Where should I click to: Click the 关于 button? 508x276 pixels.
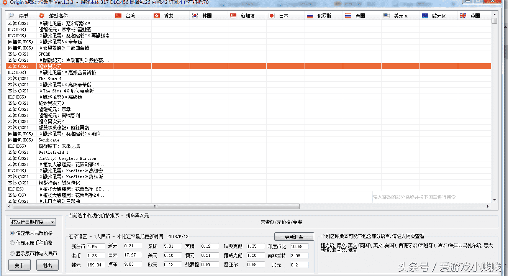(x=19, y=265)
